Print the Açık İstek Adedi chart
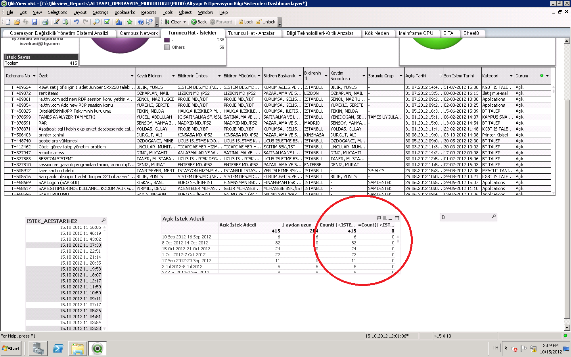Image resolution: width=571 pixels, height=357 pixels. (379, 218)
